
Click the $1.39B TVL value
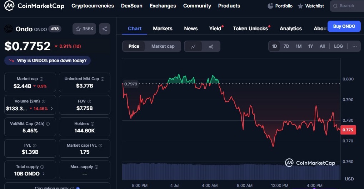tap(30, 152)
